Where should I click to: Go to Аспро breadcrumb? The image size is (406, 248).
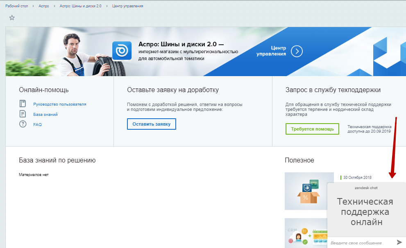[44, 6]
